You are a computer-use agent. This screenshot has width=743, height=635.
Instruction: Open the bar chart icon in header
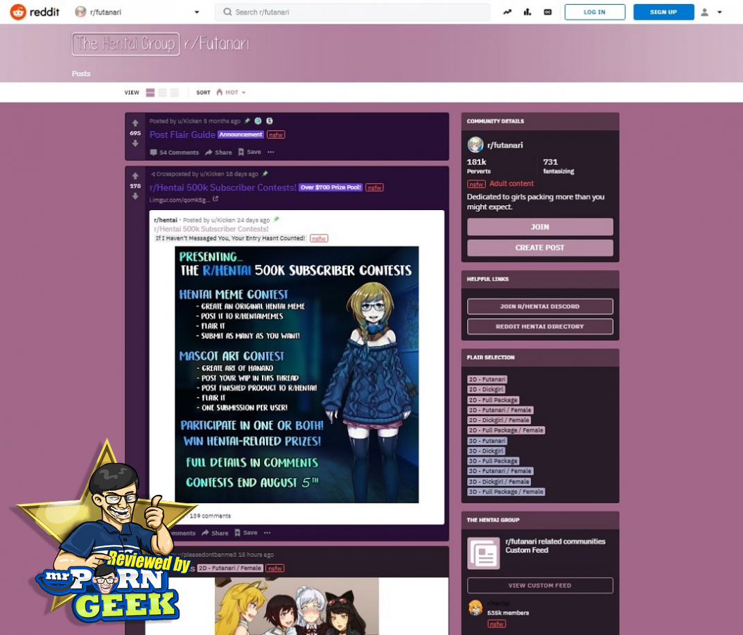[527, 12]
